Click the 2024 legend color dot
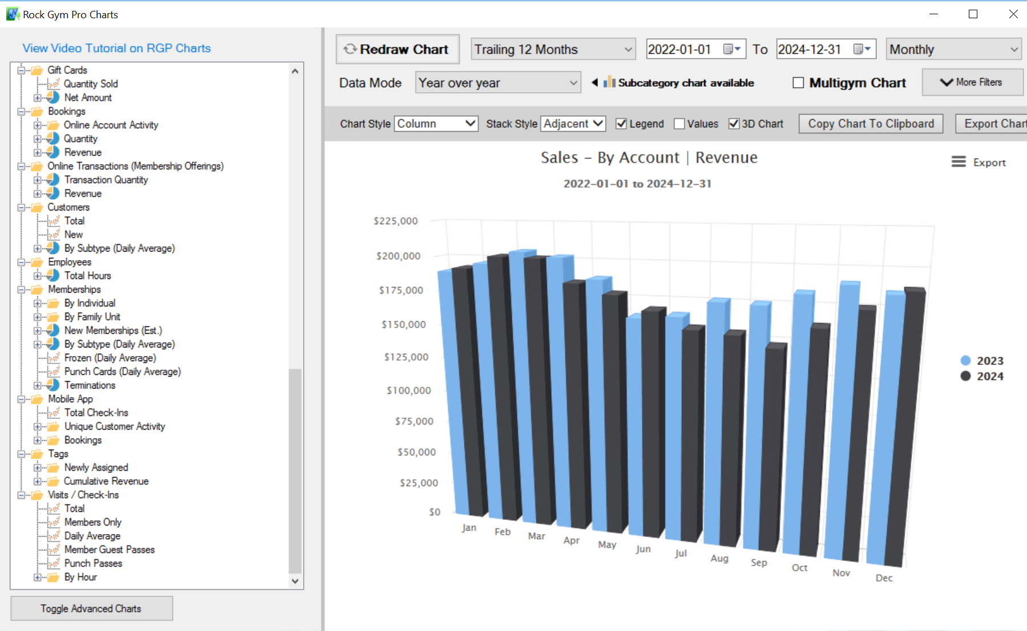1027x631 pixels. tap(965, 376)
